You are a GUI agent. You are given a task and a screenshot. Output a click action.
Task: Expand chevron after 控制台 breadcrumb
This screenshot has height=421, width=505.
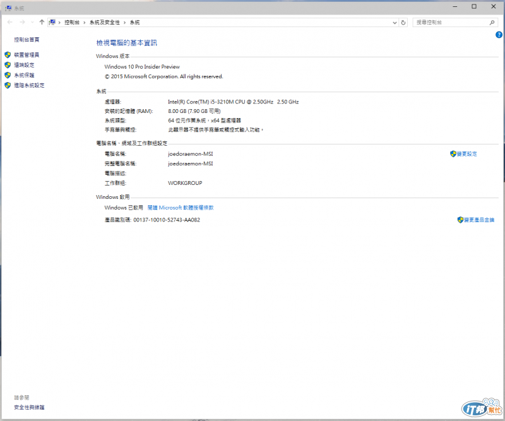click(x=85, y=23)
